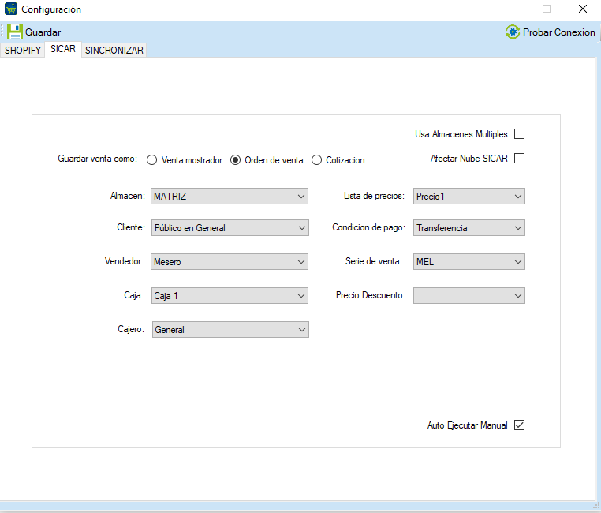Viewport: 601px width, 513px height.
Task: Click the 'Cajero:' label text
Action: (131, 329)
